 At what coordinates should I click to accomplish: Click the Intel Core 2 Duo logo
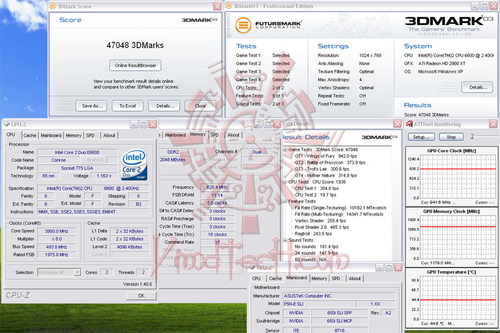[134, 164]
